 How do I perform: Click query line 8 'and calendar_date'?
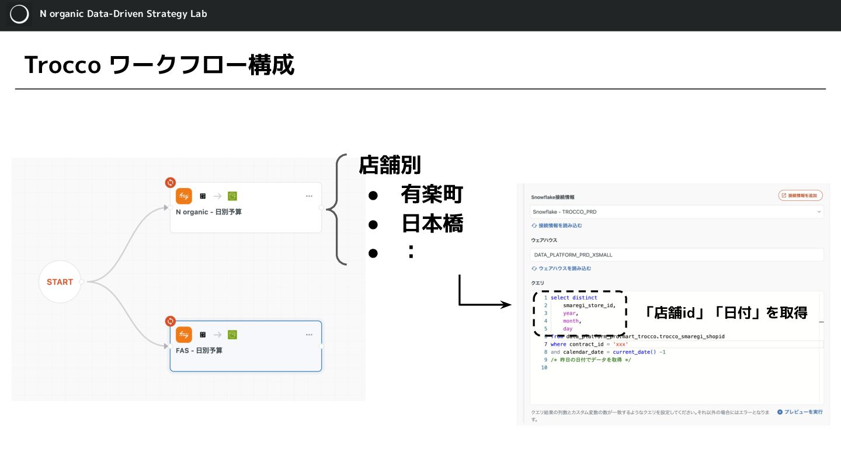click(608, 352)
